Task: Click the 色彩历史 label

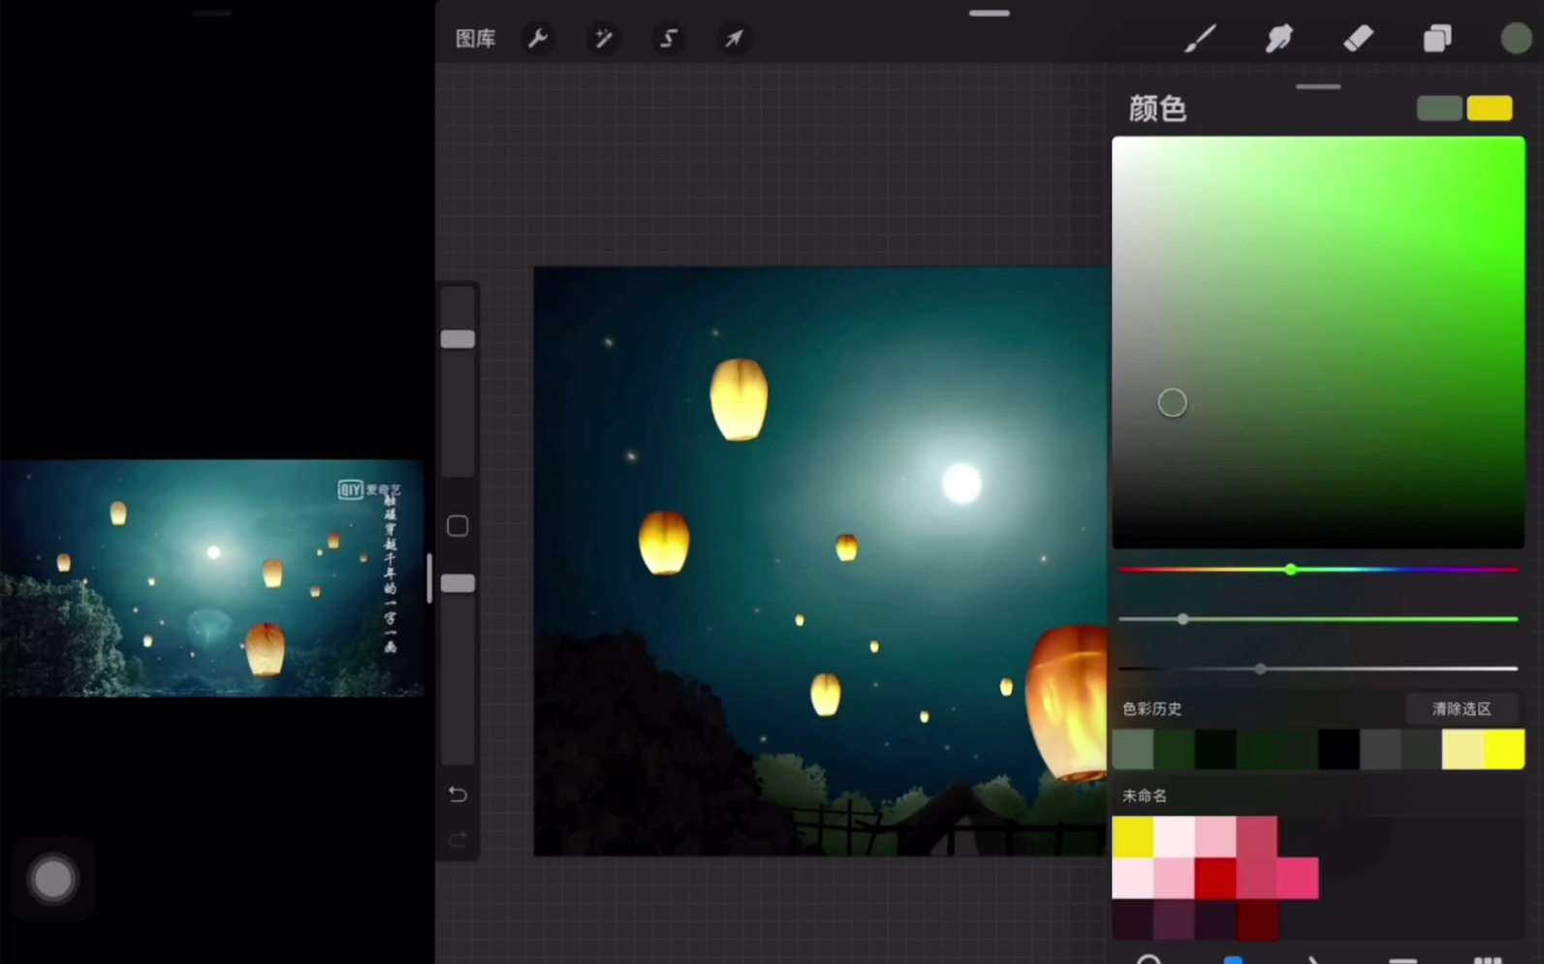Action: click(1152, 709)
